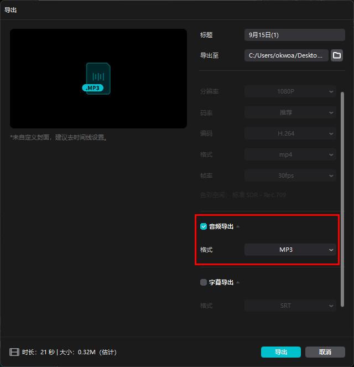354x367 pixels.
Task: Open the 帧率 30fps dropdown
Action: [x=290, y=175]
